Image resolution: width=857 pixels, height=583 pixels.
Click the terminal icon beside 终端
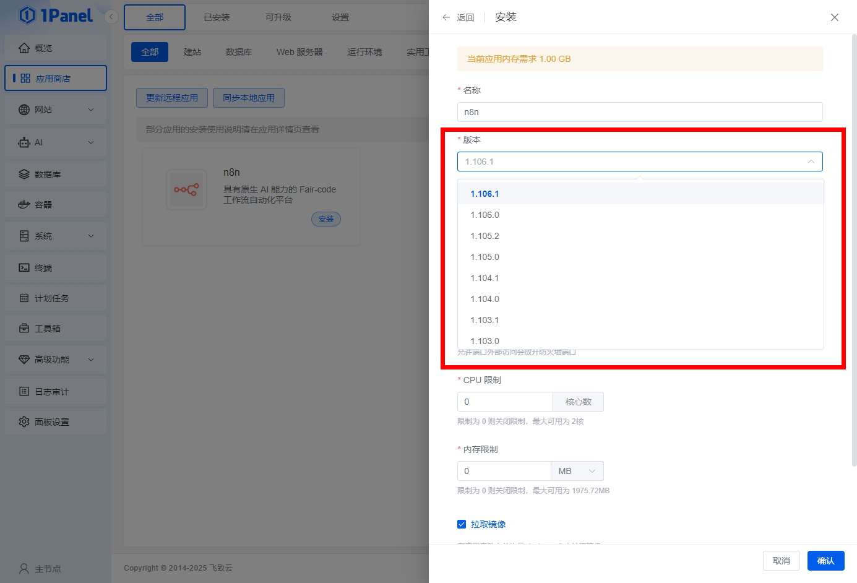[24, 267]
